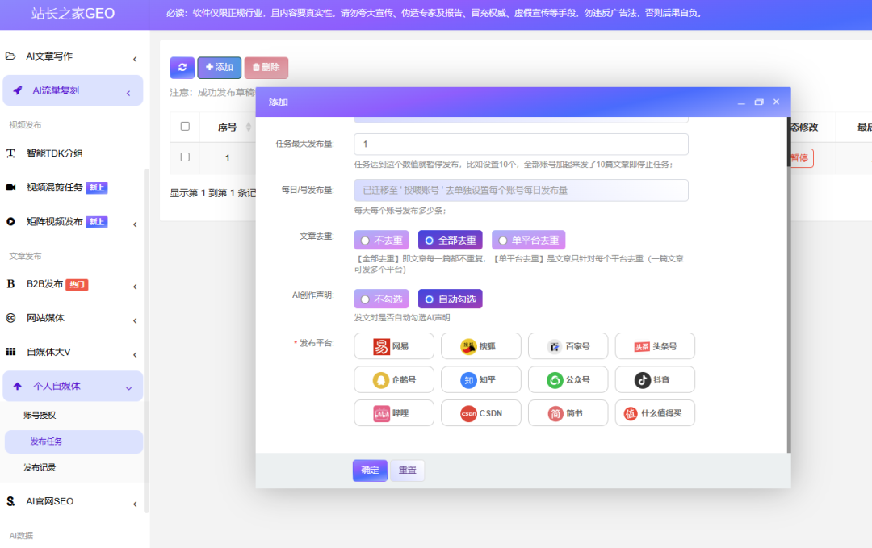872x548 pixels.
Task: Click the refresh icon button
Action: [182, 67]
